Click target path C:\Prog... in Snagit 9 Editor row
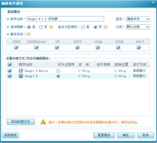 click(86, 71)
